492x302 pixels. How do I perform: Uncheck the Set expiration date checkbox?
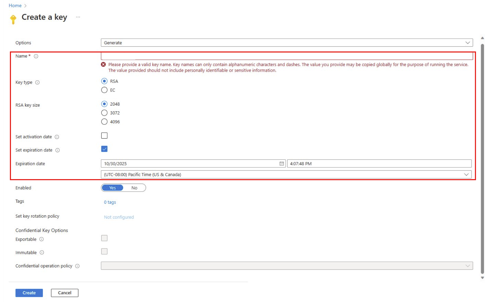104,149
